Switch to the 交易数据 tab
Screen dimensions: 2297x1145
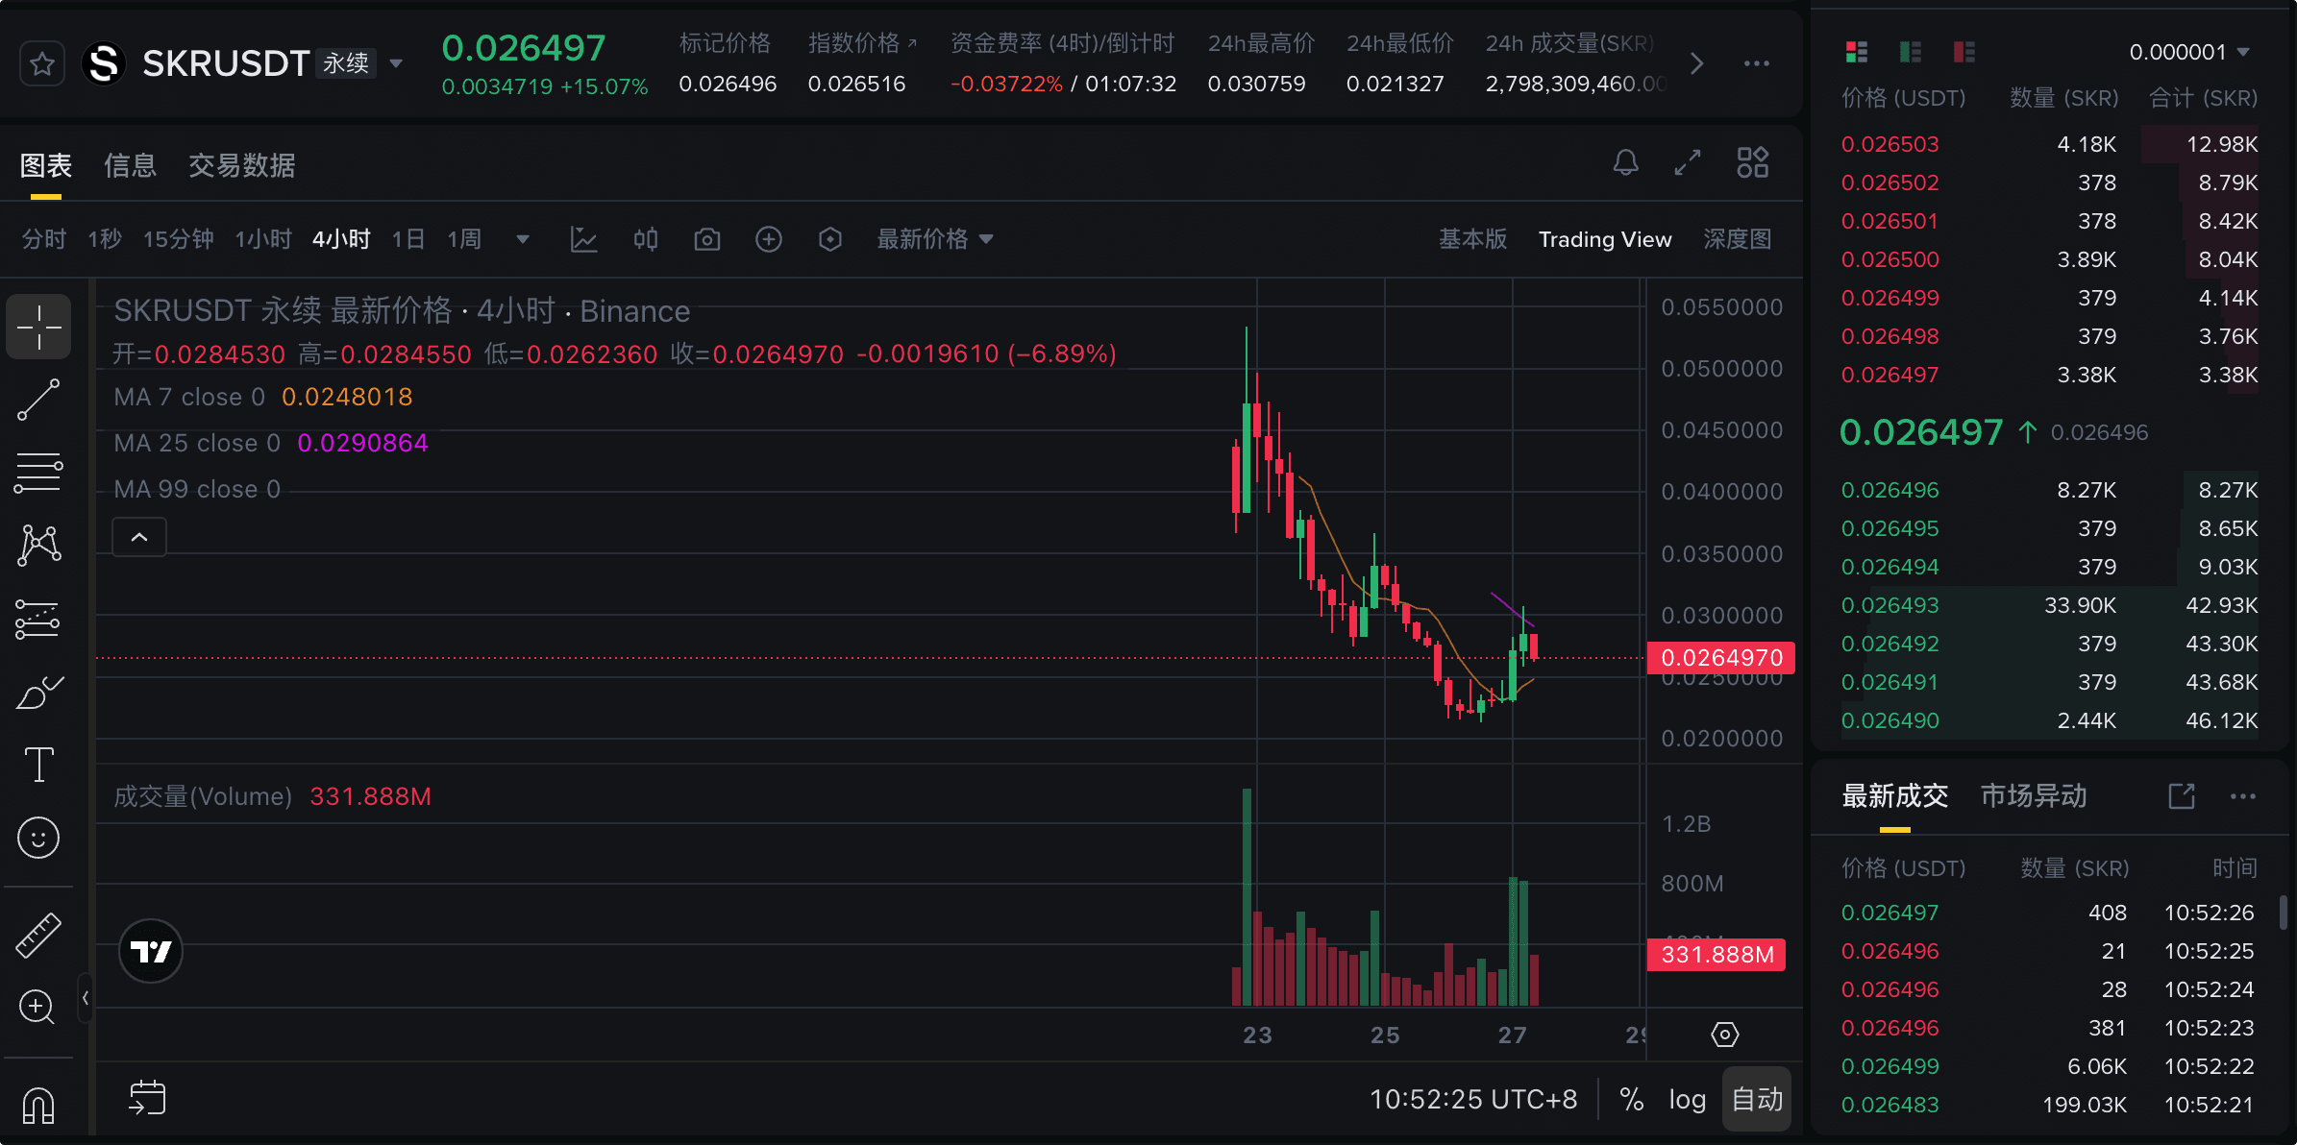pyautogui.click(x=241, y=166)
